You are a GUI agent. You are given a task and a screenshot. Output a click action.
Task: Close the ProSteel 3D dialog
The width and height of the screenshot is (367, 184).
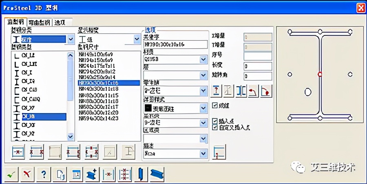pyautogui.click(x=360, y=9)
